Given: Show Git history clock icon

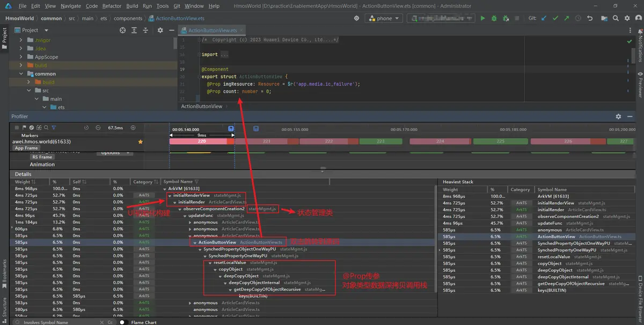Looking at the screenshot, I should 578,18.
